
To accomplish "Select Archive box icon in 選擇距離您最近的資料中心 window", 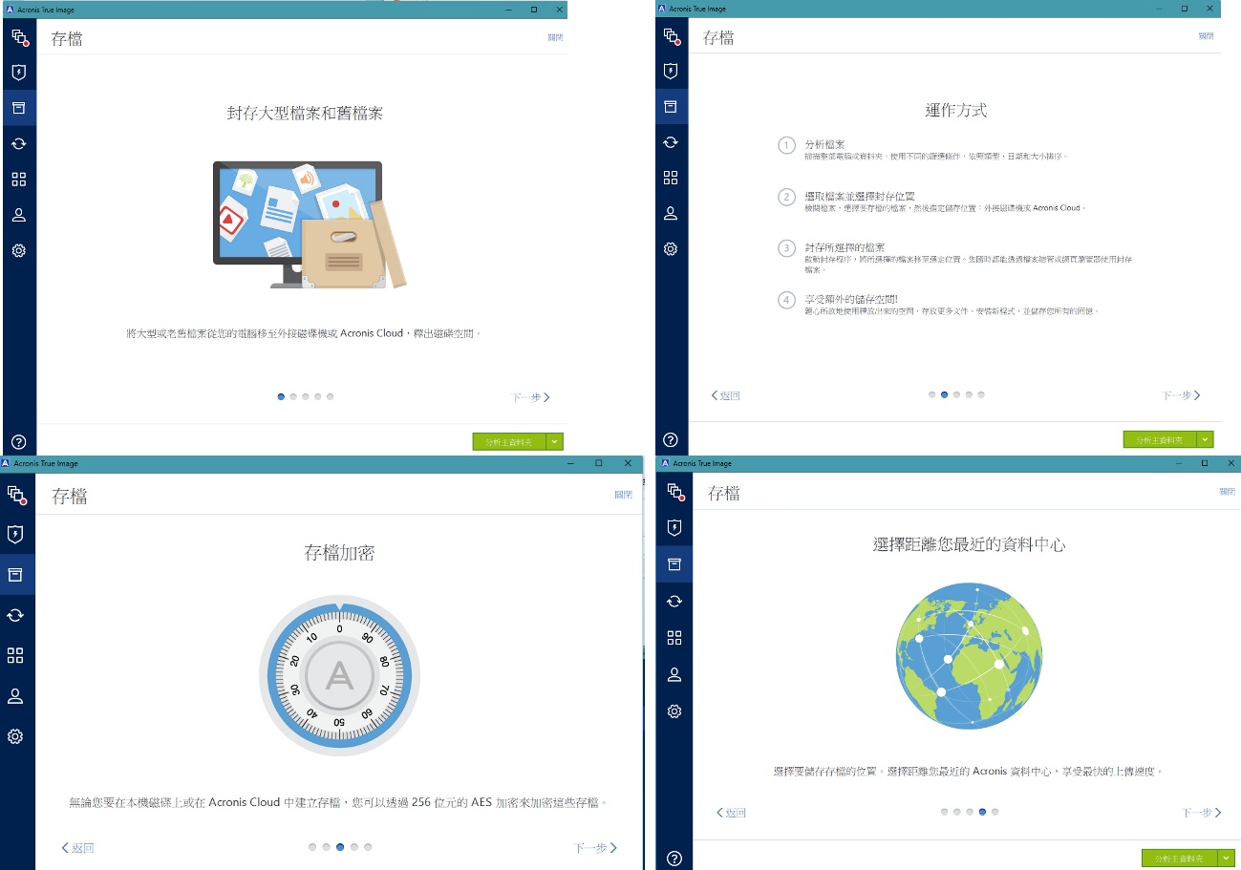I will click(674, 564).
